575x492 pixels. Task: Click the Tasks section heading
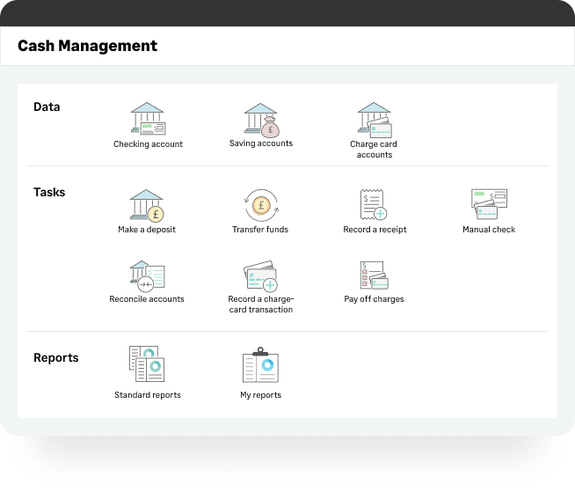(x=49, y=192)
